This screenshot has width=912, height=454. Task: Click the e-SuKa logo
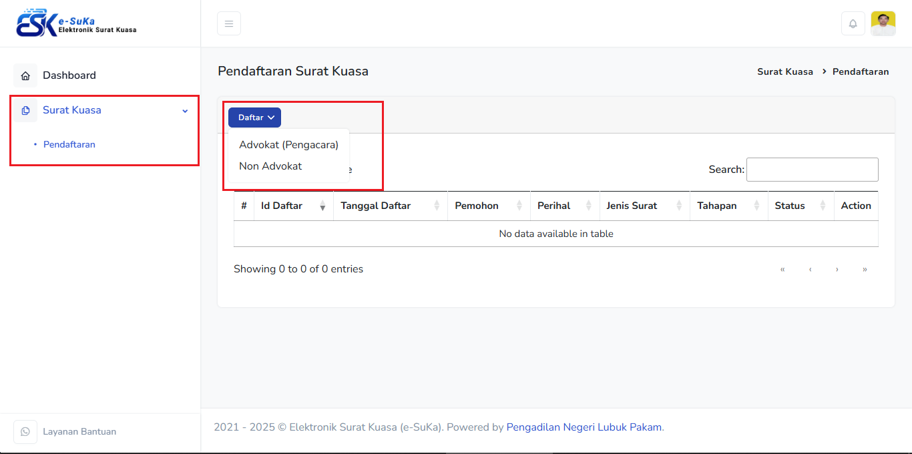(x=76, y=24)
